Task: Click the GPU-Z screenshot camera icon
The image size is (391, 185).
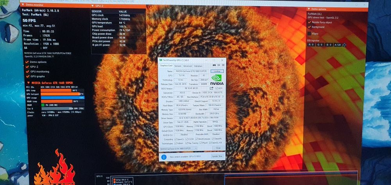Action: tap(214, 65)
